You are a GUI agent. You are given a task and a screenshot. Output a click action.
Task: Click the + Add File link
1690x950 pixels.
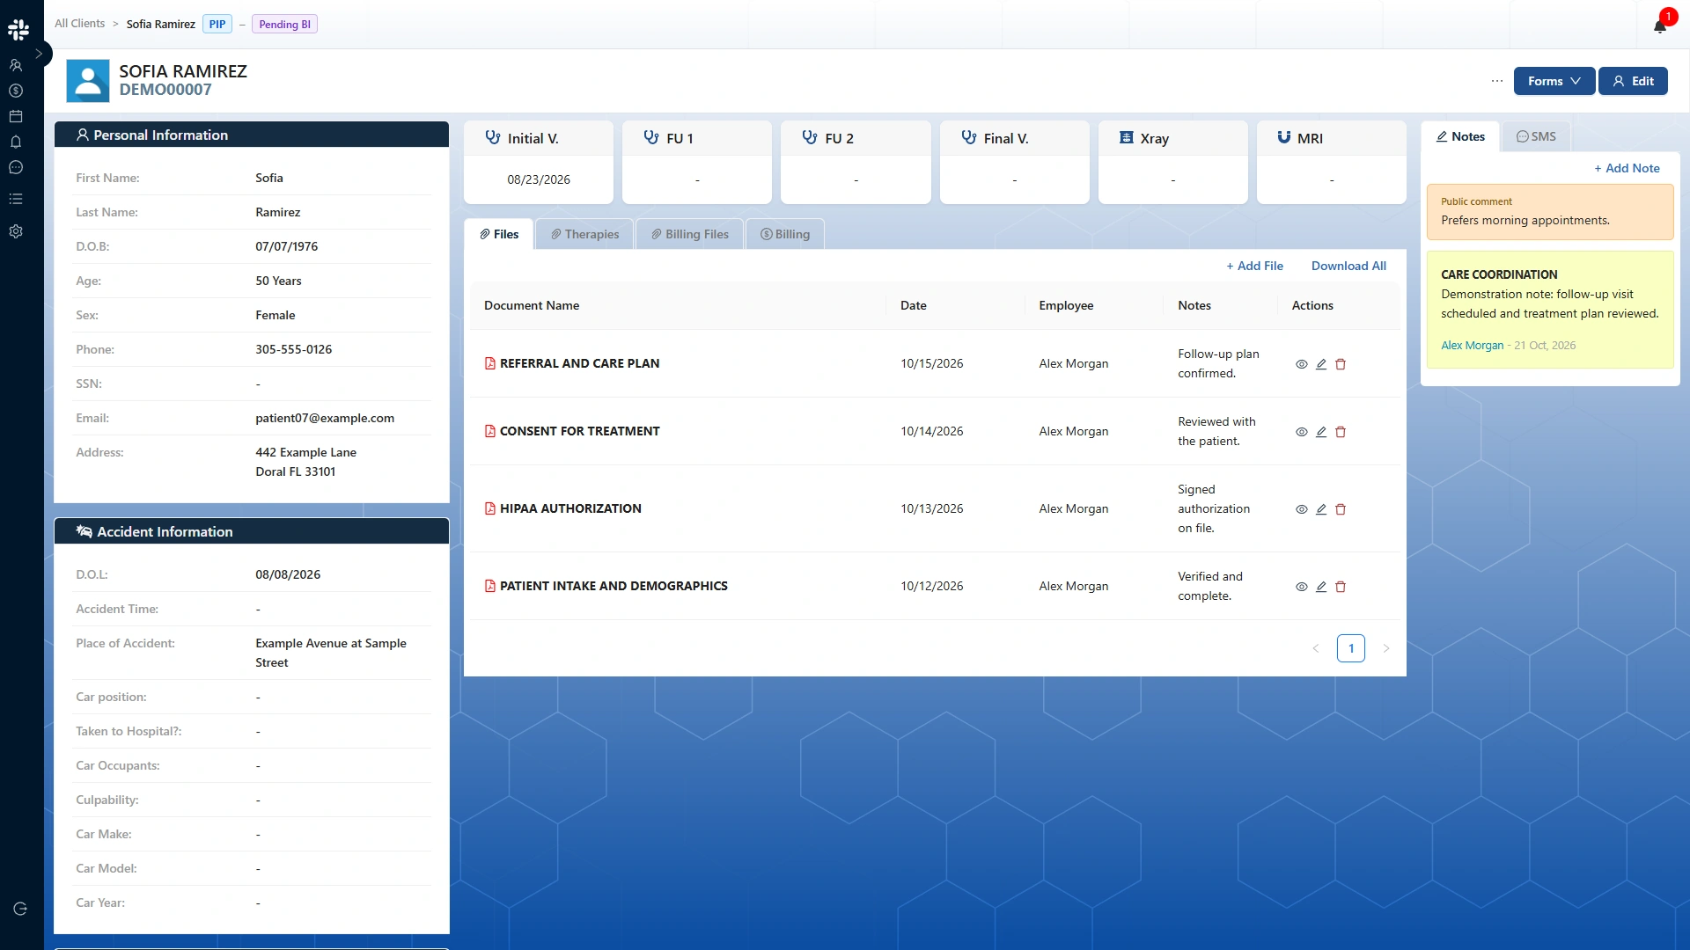[1254, 266]
